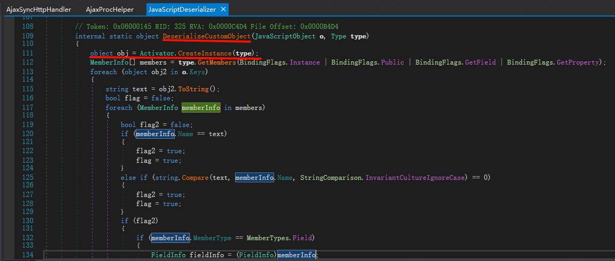This screenshot has width=615, height=261.
Task: Close the JavaScriptDeserializer tab
Action: (x=223, y=10)
